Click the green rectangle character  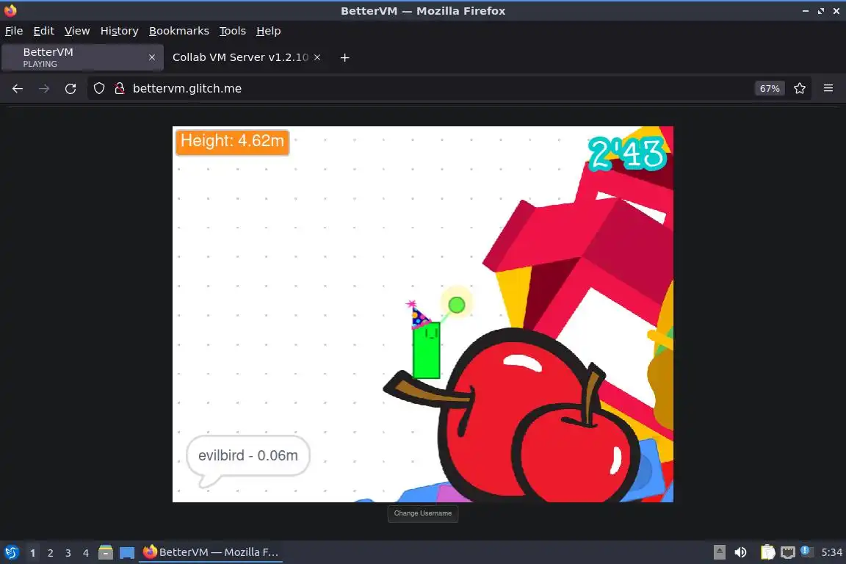pos(426,350)
